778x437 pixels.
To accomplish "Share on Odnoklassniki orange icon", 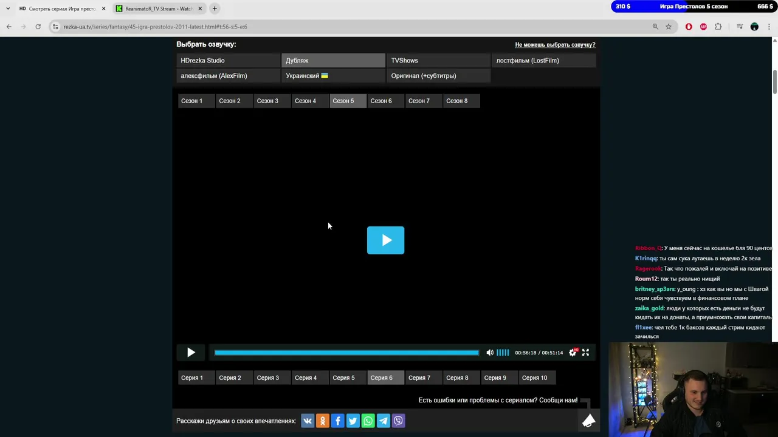I will pyautogui.click(x=323, y=421).
